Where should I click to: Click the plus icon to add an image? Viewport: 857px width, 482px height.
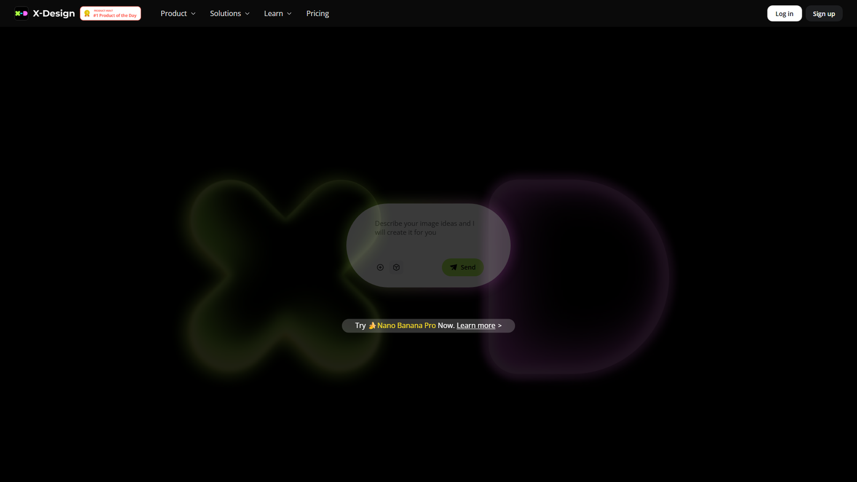point(380,267)
